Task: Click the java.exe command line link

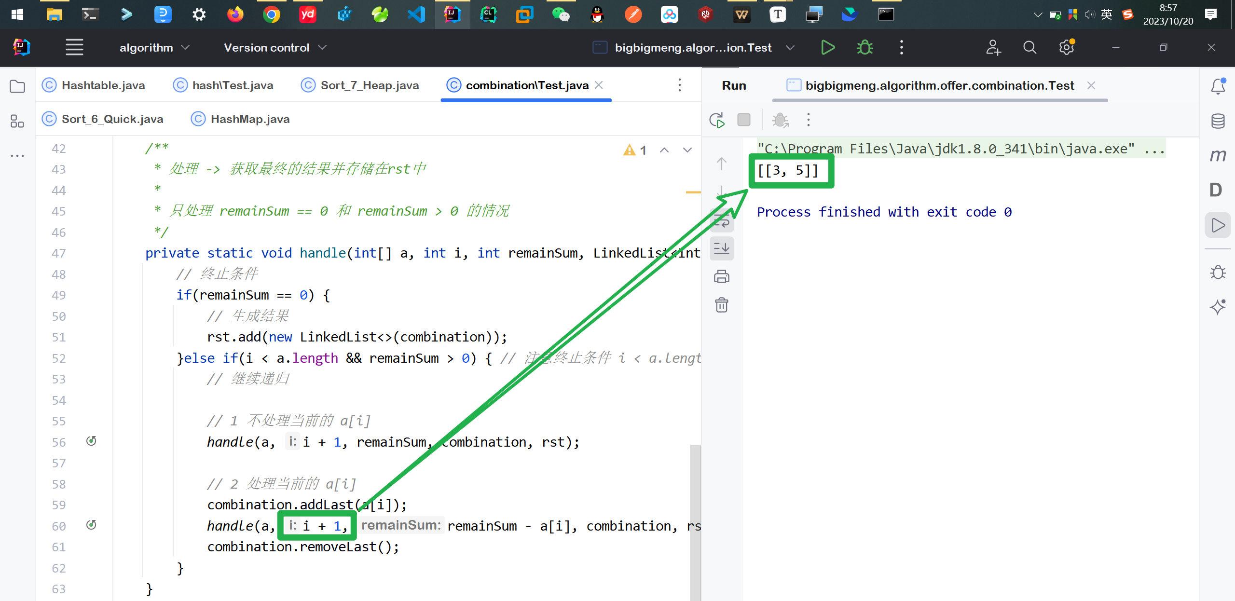Action: pos(961,149)
